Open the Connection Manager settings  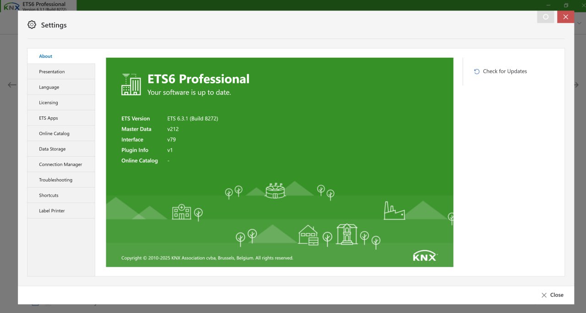[60, 165]
